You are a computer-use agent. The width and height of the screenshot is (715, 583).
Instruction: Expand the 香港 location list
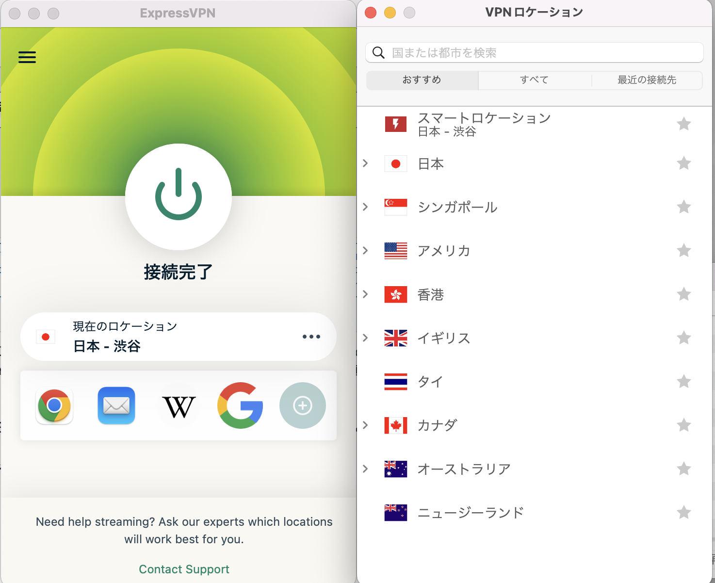pos(366,294)
